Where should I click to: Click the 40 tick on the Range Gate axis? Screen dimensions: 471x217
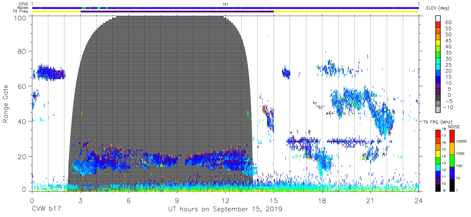tap(23, 121)
